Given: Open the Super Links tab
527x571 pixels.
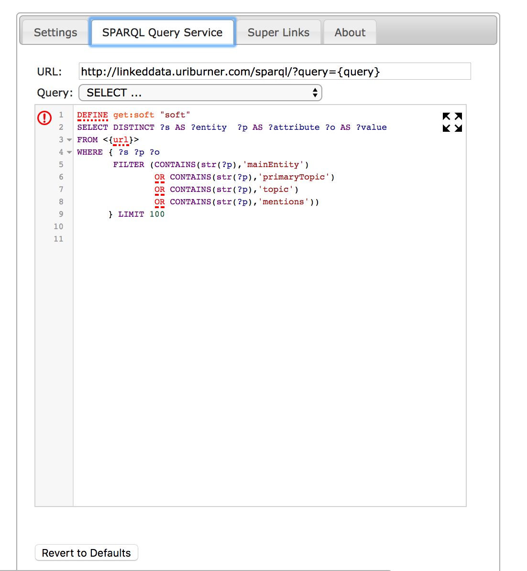Looking at the screenshot, I should 278,32.
